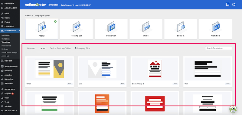This screenshot has width=242, height=115.
Task: Click the Plugins plug icon
Action: (2, 94)
